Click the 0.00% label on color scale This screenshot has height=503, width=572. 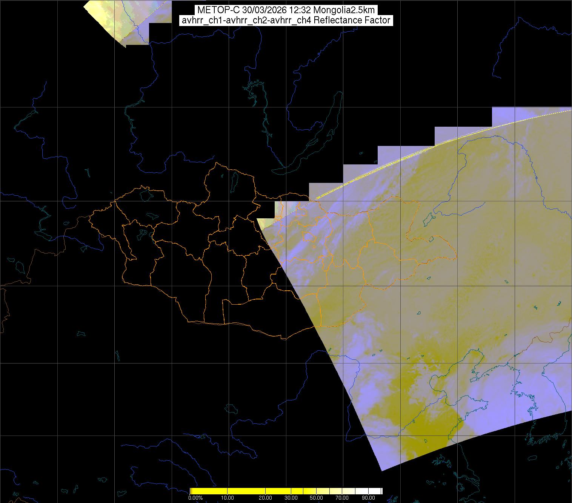click(195, 498)
